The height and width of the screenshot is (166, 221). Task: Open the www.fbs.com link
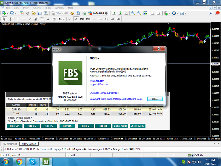(97, 81)
